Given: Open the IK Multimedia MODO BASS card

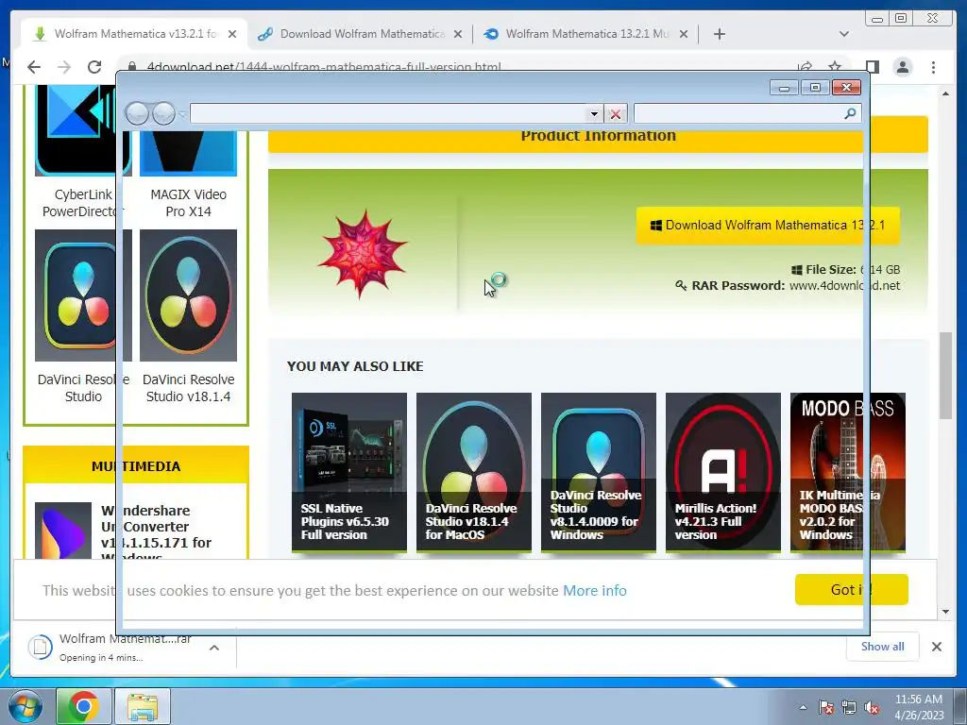Looking at the screenshot, I should [847, 472].
